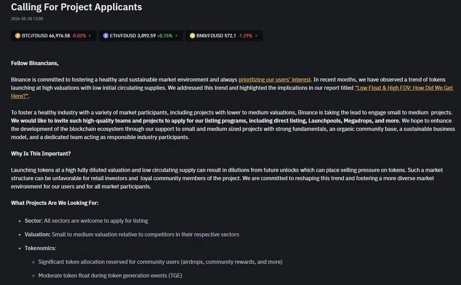
Task: Open the BTC/FDUSD trading pair
Action: click(x=35, y=36)
